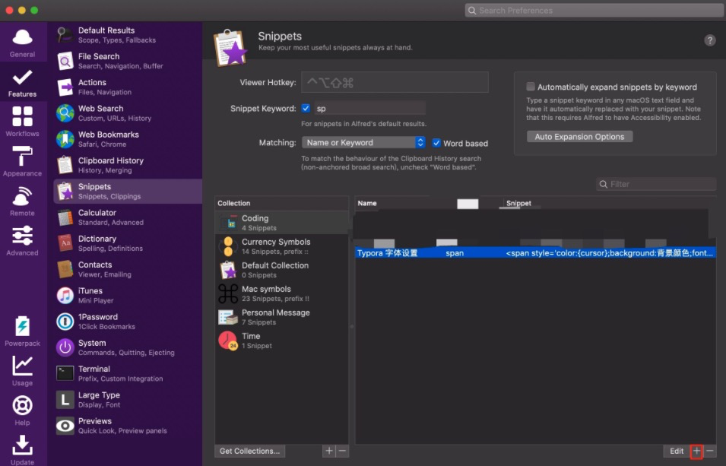Toggle the Word based checkbox
The height and width of the screenshot is (466, 726).
click(x=436, y=143)
